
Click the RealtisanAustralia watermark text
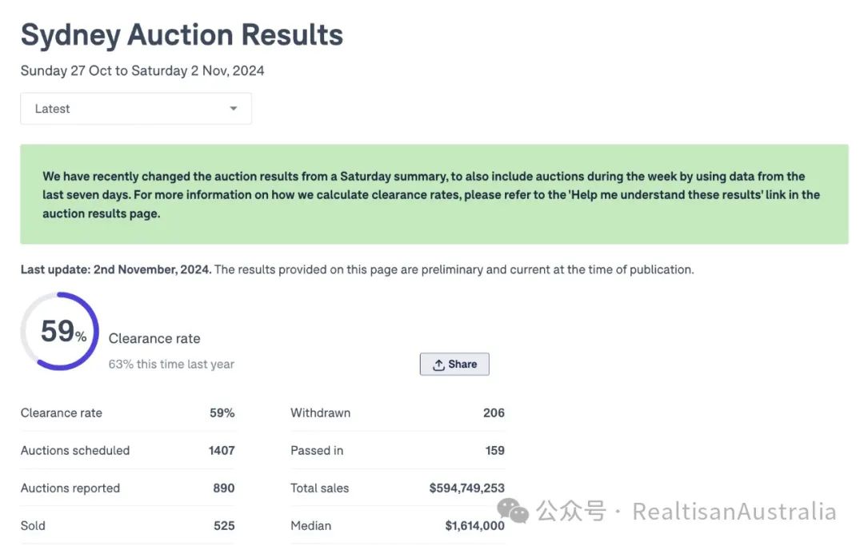(x=734, y=512)
